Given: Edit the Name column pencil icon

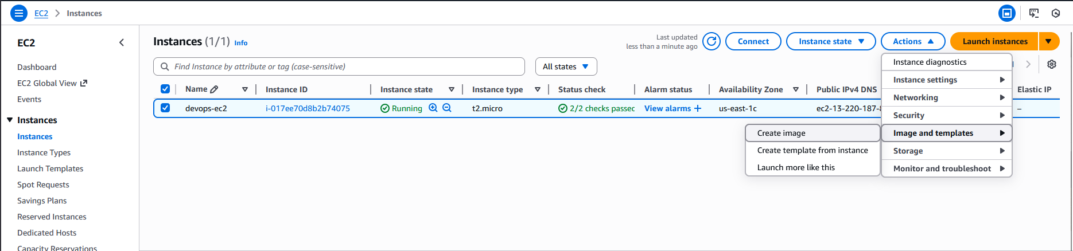Looking at the screenshot, I should tap(214, 89).
